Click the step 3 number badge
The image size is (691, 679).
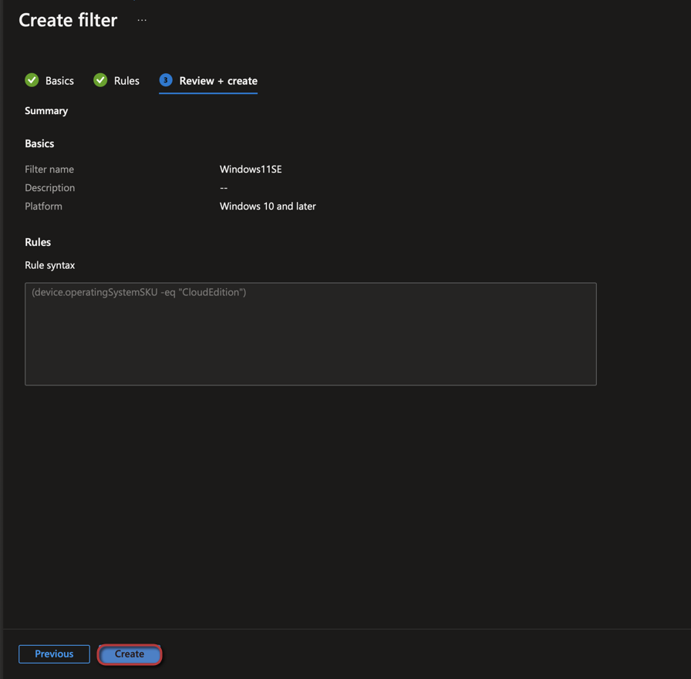(x=165, y=80)
